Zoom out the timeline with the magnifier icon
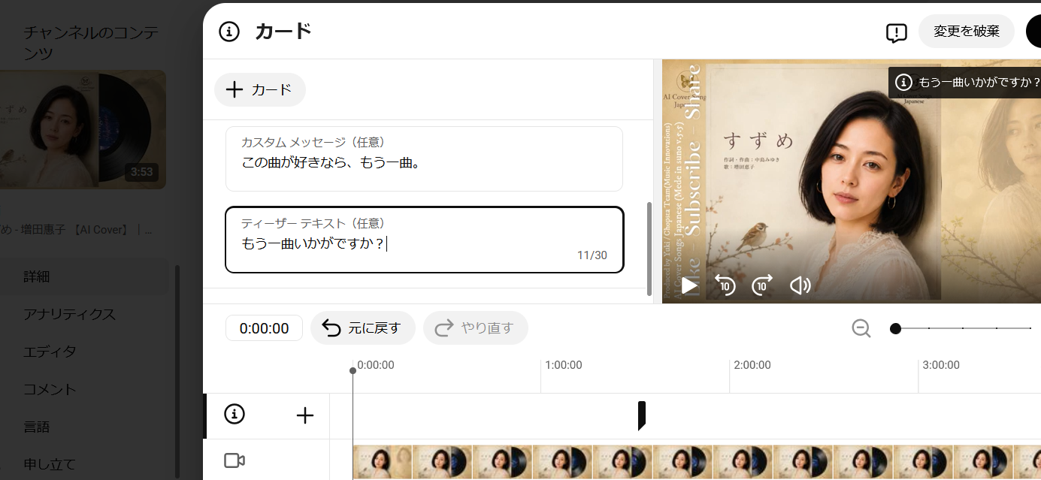1041x480 pixels. click(861, 328)
